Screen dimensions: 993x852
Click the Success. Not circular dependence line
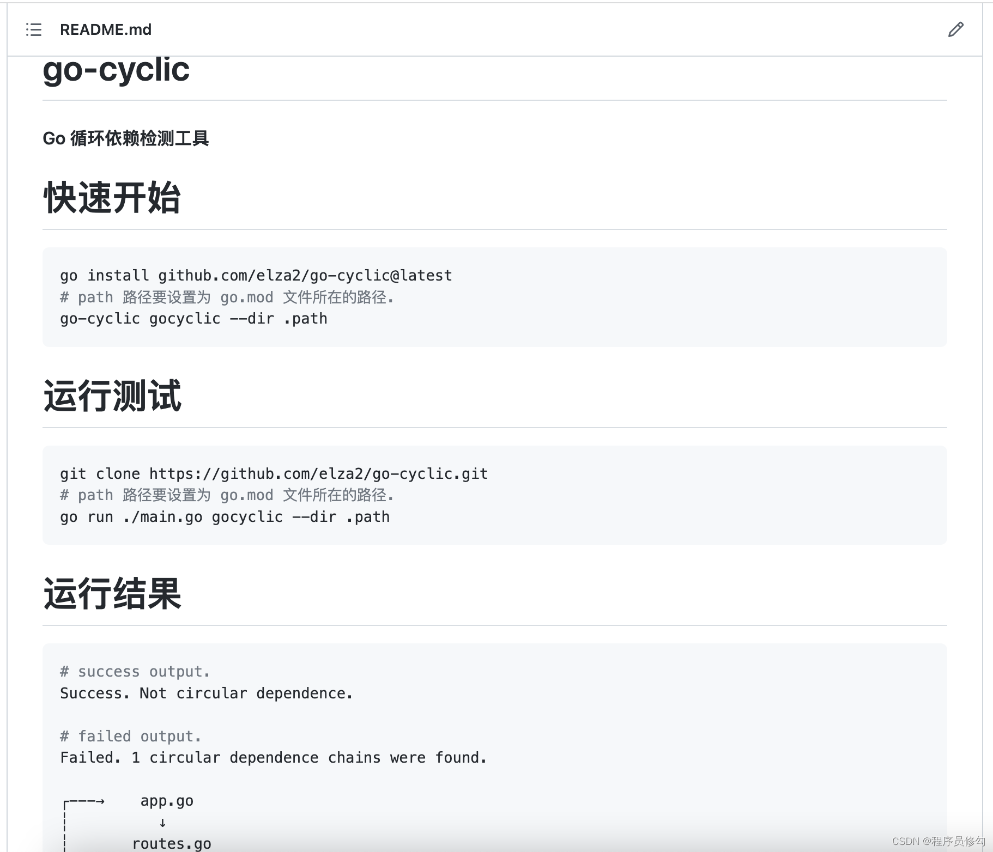click(x=206, y=693)
